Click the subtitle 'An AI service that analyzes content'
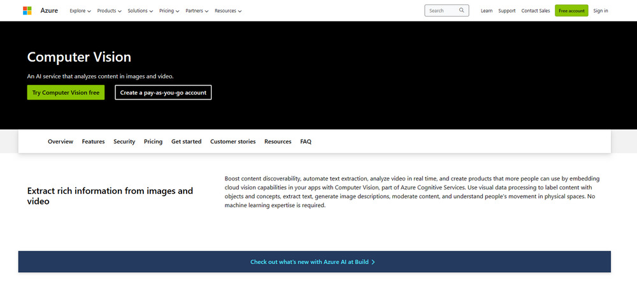This screenshot has height=297, width=637. [101, 76]
